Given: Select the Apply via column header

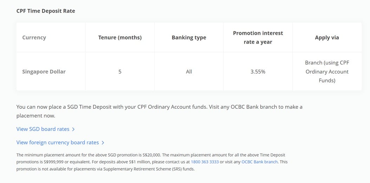Looking at the screenshot, I should pyautogui.click(x=327, y=38).
